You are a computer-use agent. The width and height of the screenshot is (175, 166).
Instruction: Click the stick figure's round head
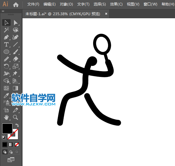(93, 61)
